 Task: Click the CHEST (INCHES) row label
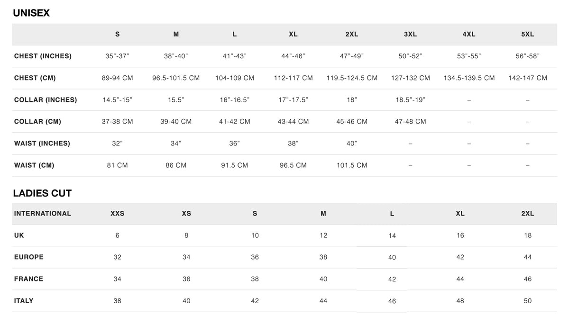43,56
